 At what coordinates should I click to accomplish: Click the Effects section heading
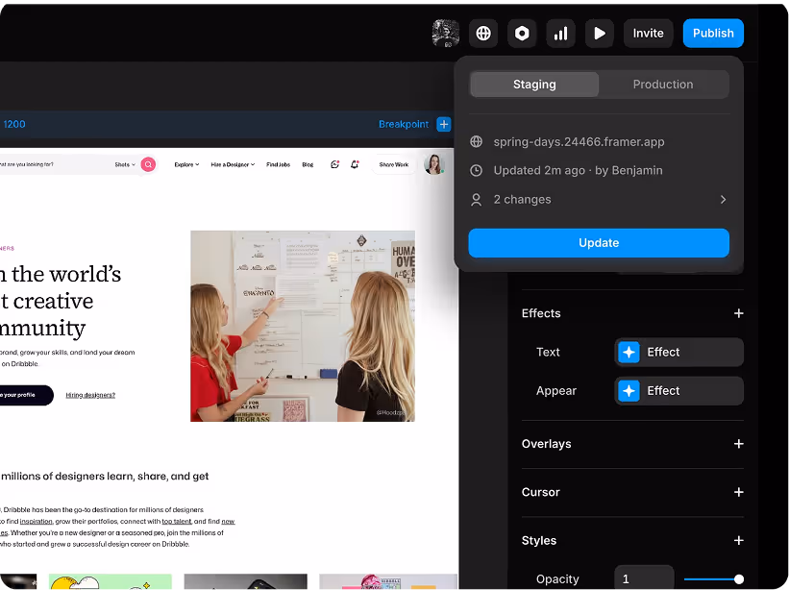point(541,313)
